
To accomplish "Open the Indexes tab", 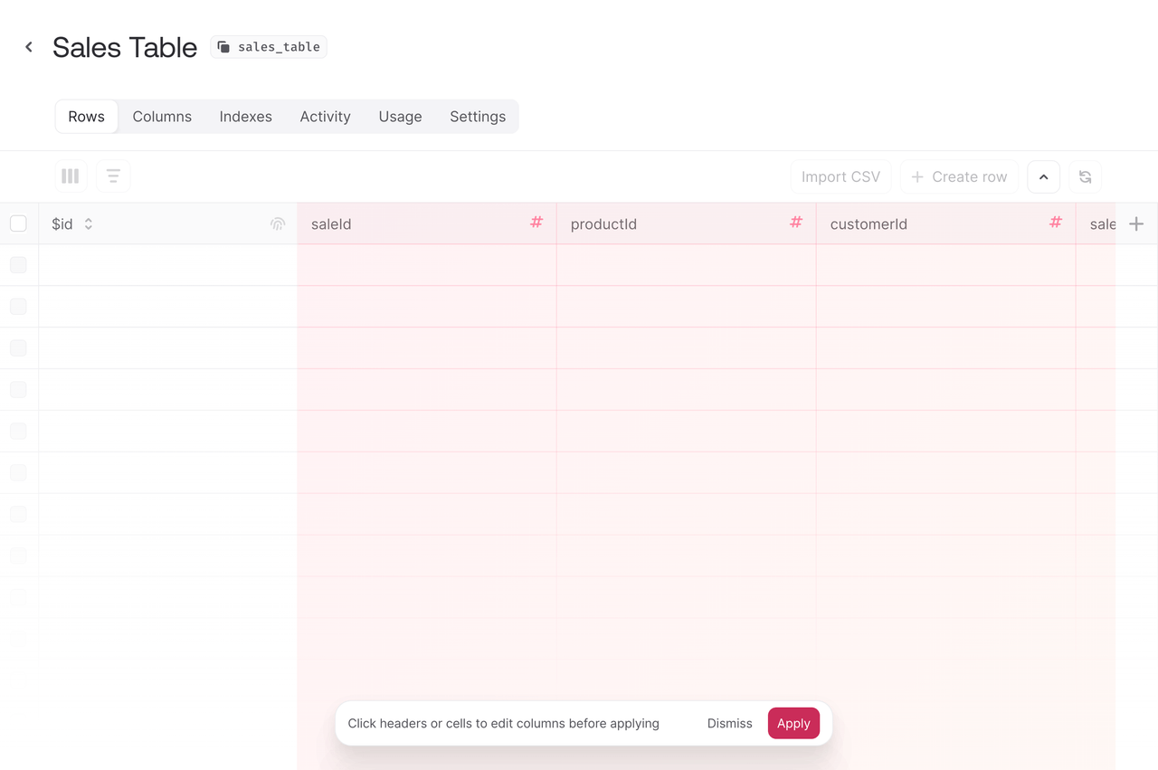I will point(245,117).
